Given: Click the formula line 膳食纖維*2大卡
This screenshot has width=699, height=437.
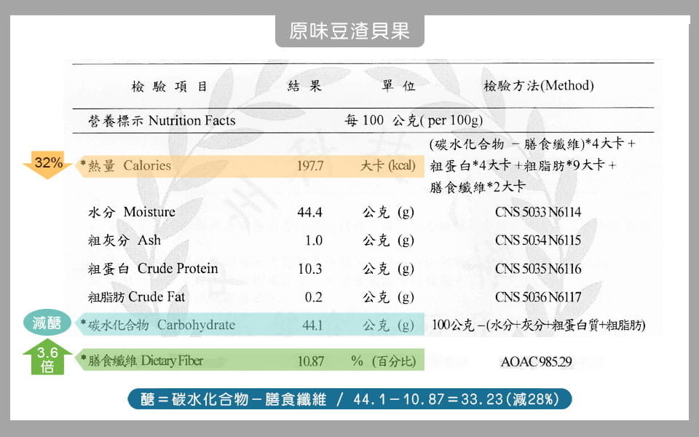Looking at the screenshot, I should [x=478, y=186].
